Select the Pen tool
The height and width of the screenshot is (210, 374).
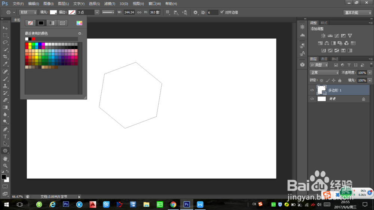pyautogui.click(x=5, y=129)
